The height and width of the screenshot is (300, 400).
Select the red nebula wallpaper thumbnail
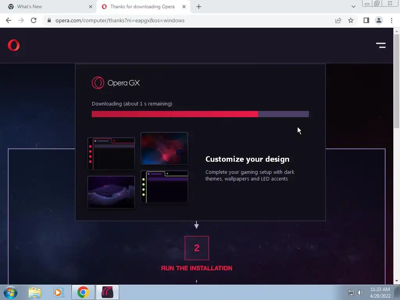coord(164,148)
